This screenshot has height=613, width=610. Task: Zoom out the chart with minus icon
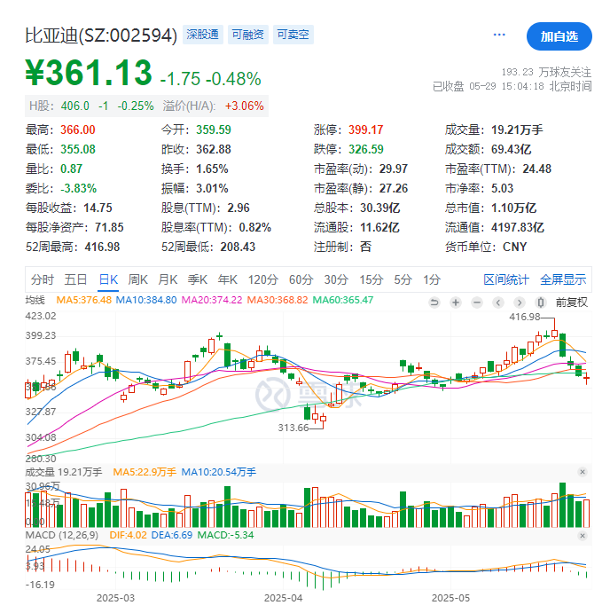(x=477, y=303)
